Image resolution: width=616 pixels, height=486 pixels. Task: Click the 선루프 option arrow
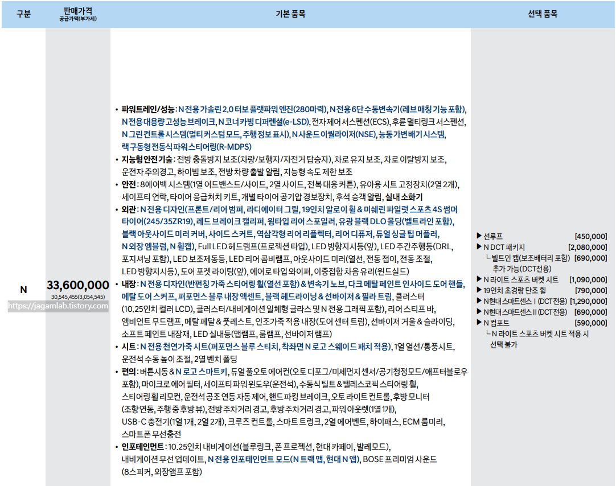[x=479, y=236]
